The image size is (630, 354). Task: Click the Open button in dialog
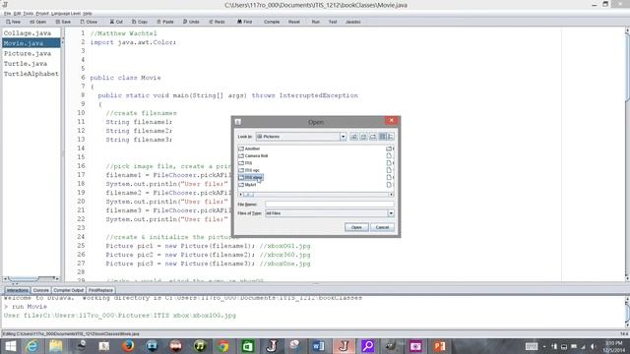(356, 227)
